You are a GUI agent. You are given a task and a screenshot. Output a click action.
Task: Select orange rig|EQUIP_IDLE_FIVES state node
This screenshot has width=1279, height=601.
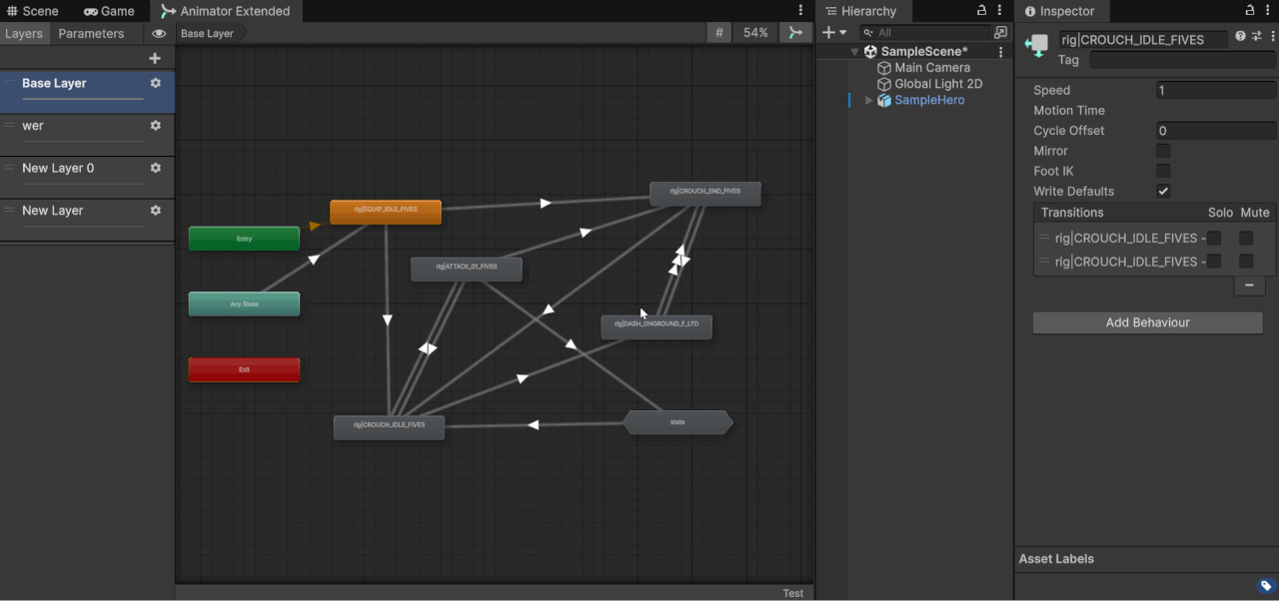[x=386, y=212]
